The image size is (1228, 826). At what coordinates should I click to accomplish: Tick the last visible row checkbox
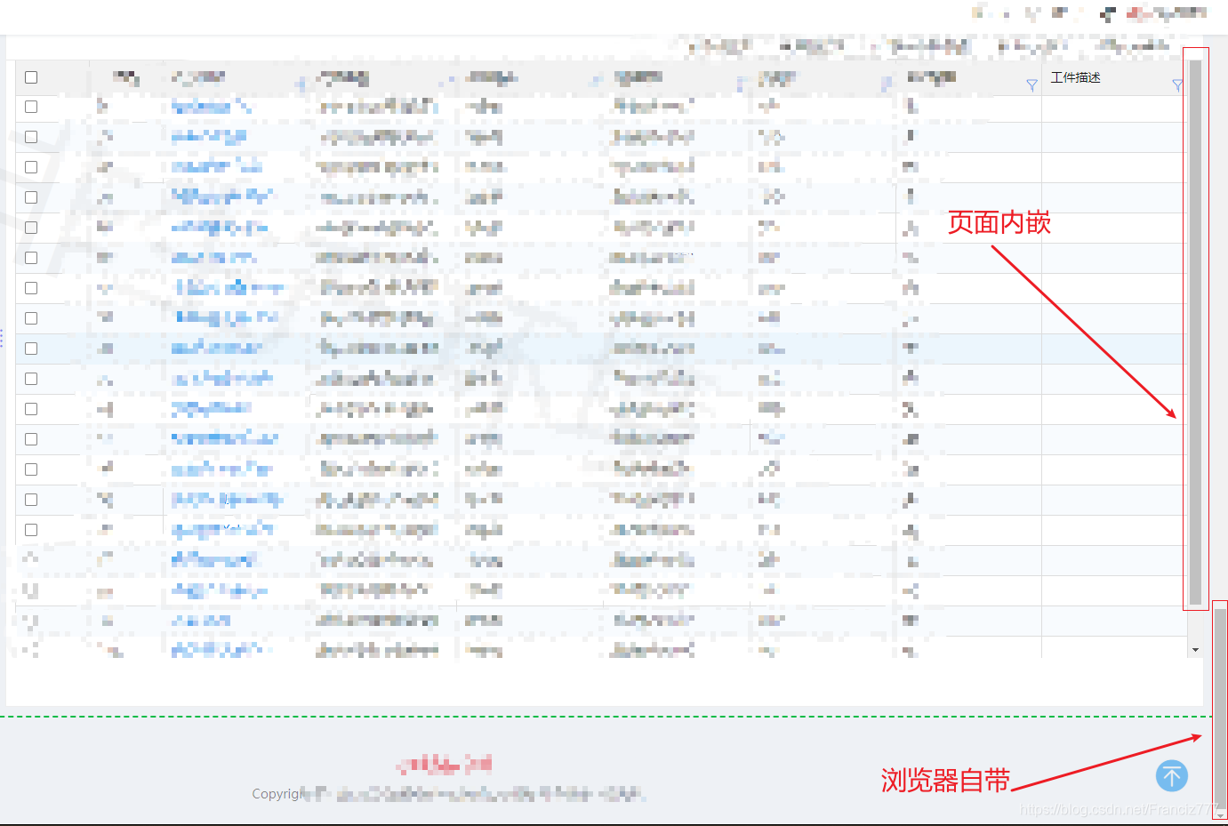tap(31, 530)
